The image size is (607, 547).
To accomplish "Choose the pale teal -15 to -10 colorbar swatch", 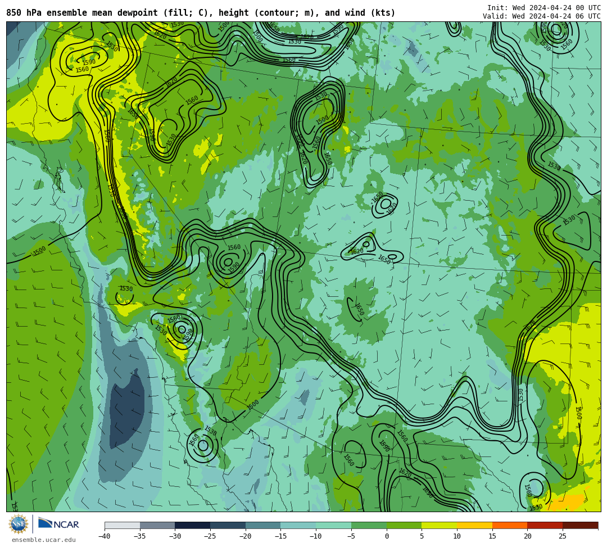I will coord(298,525).
